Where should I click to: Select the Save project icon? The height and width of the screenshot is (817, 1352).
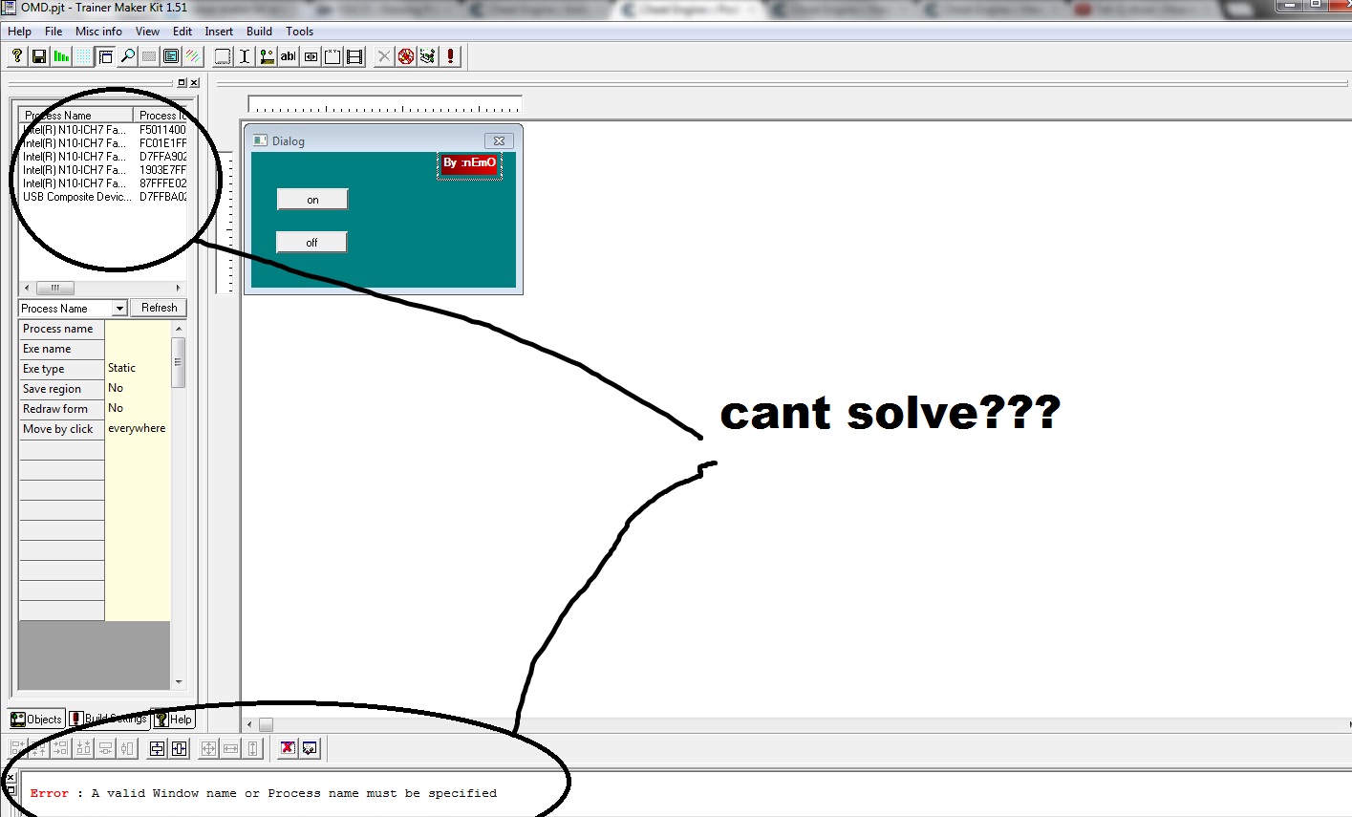(x=38, y=55)
